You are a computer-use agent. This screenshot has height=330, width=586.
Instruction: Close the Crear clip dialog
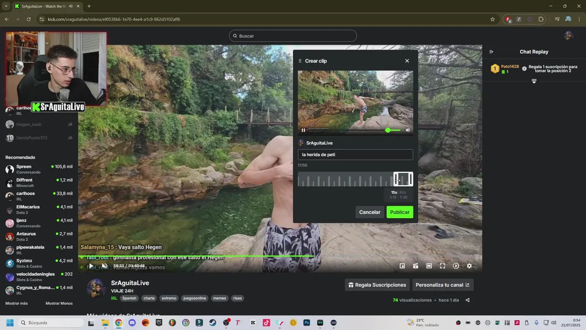[407, 61]
